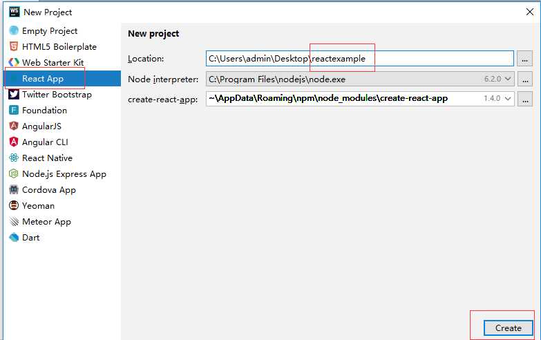
Task: Select Empty Project template
Action: pyautogui.click(x=62, y=30)
